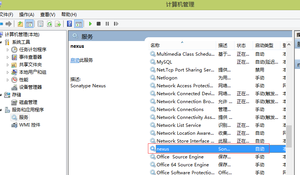
Task: Click the refresh toolbar icon
Action: pyautogui.click(x=50, y=24)
